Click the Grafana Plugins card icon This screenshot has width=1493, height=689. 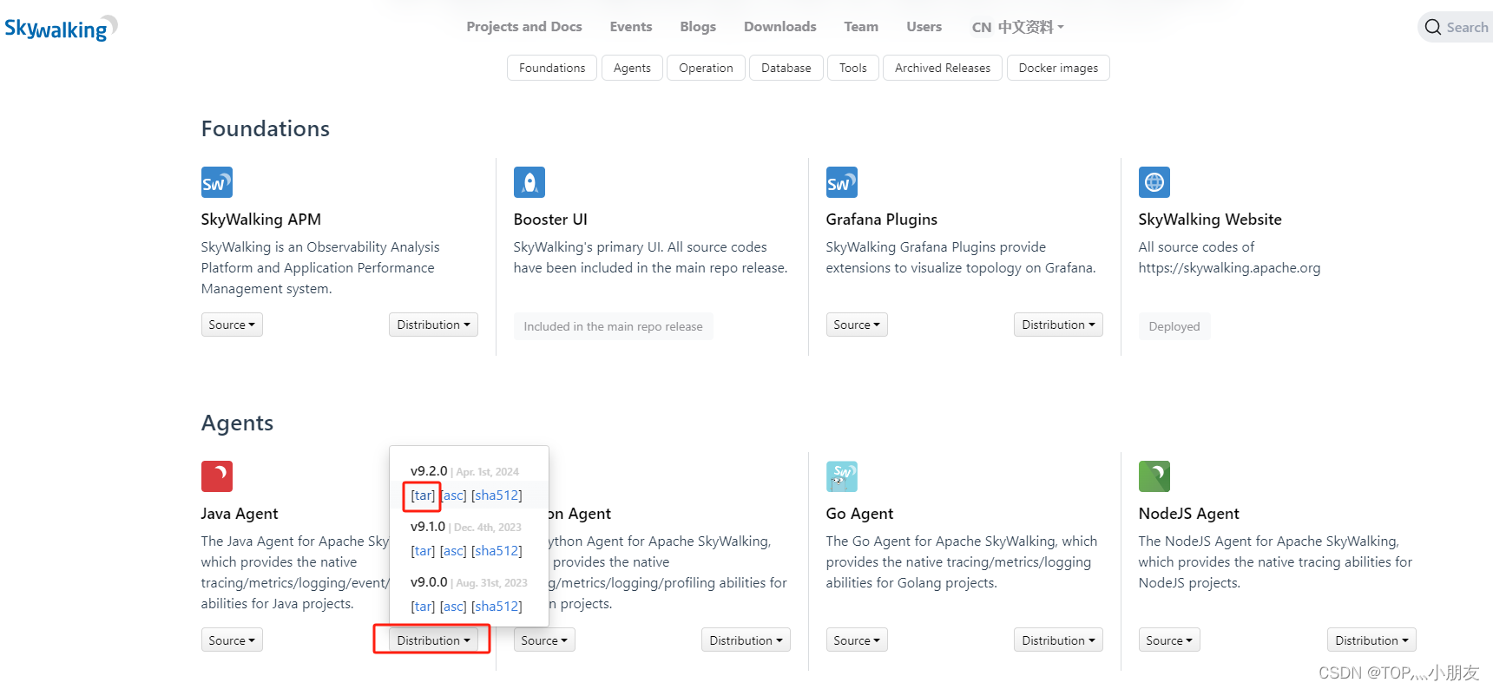coord(842,182)
